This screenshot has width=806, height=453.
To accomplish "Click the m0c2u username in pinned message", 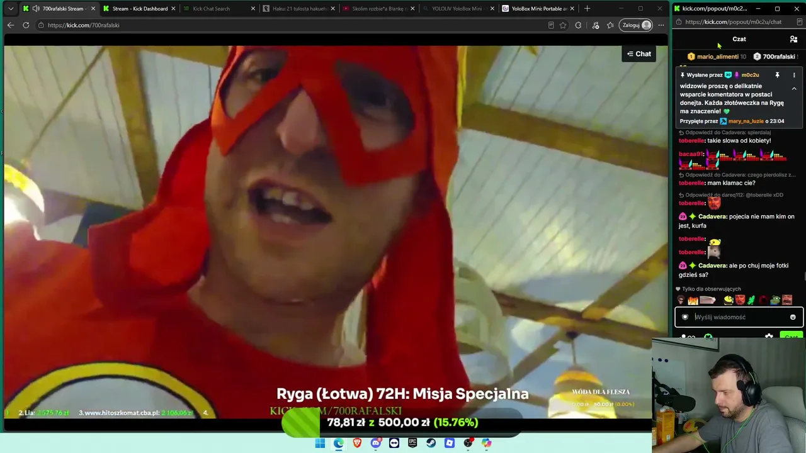I will pos(750,75).
